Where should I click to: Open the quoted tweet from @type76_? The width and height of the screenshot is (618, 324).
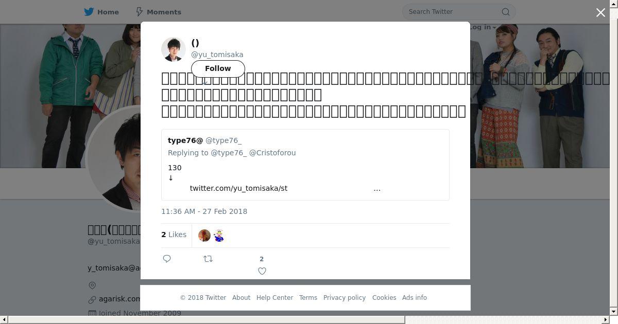click(x=305, y=165)
